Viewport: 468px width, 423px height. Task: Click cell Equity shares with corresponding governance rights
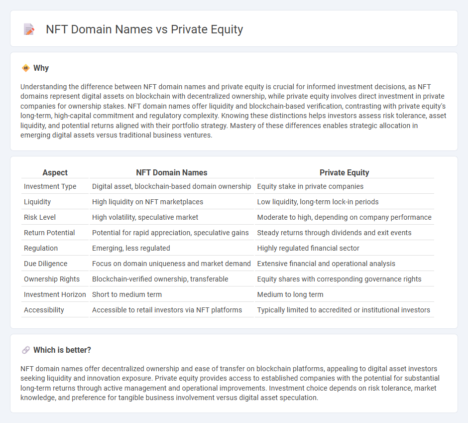344,279
